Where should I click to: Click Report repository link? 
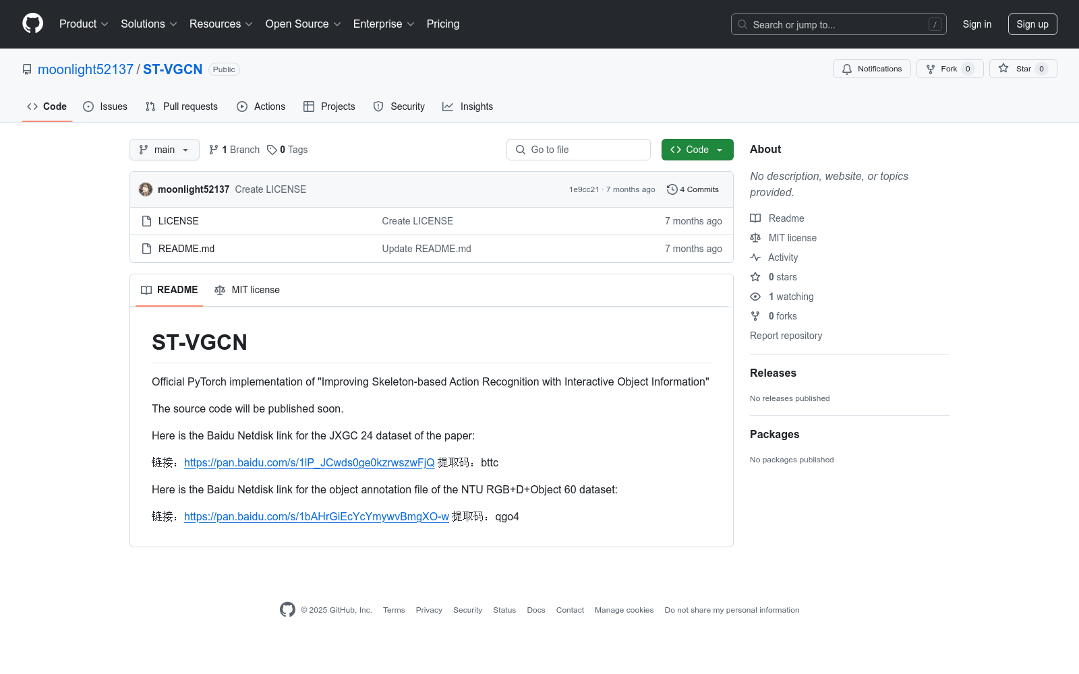click(786, 336)
